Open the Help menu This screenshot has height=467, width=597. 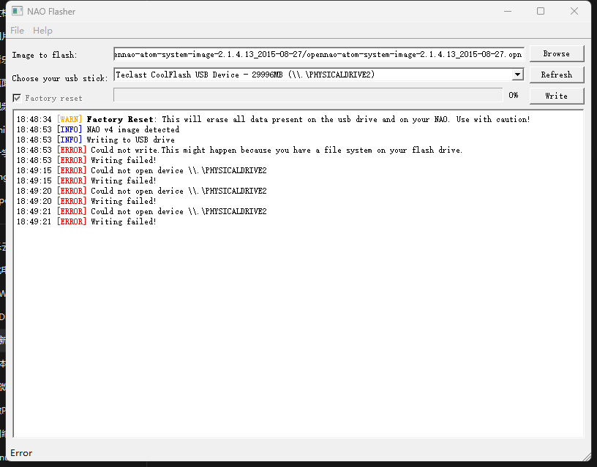(x=42, y=31)
